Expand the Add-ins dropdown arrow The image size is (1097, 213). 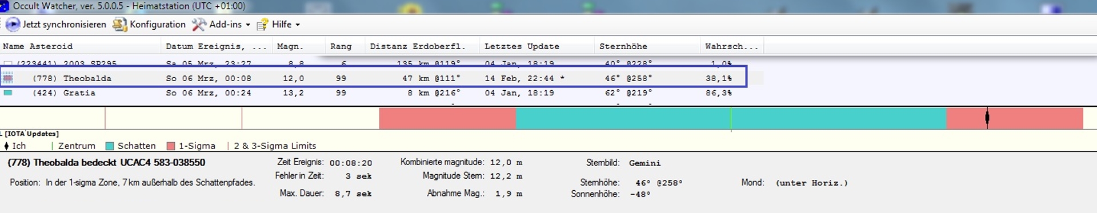pyautogui.click(x=248, y=25)
